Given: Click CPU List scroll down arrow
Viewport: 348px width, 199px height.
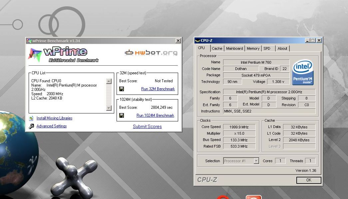Looking at the screenshot, I should coord(109,108).
